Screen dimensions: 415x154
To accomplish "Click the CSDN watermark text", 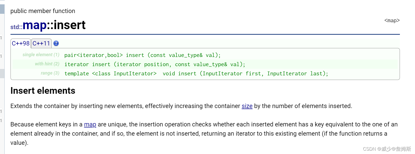I will pos(387,149).
